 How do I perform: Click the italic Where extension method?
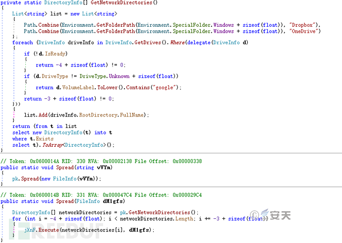tap(177, 43)
